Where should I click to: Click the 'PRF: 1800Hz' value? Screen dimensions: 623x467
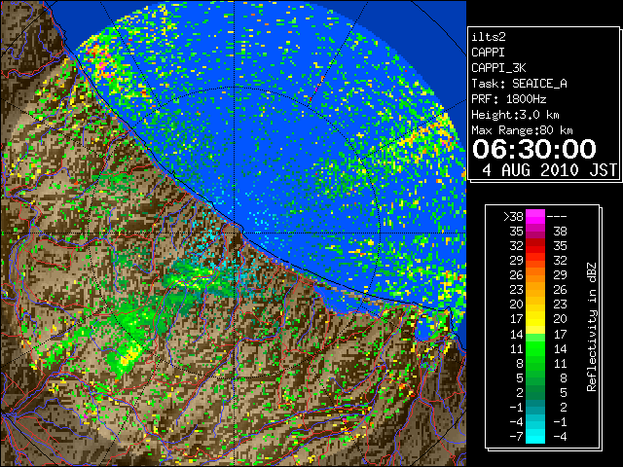pos(509,99)
